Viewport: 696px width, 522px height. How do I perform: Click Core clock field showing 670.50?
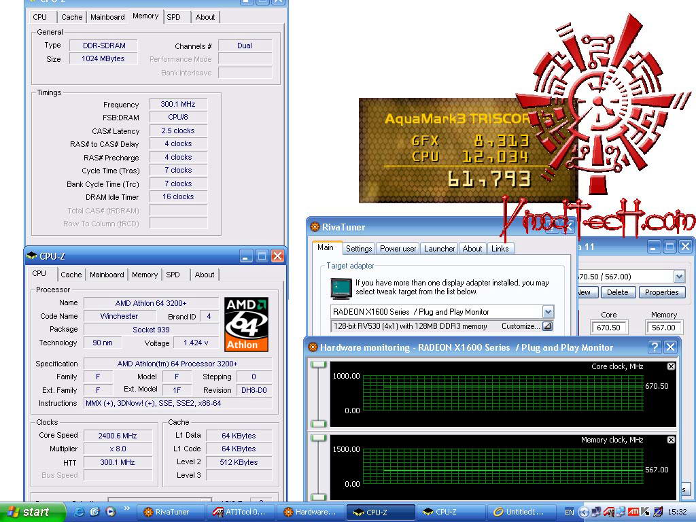pyautogui.click(x=608, y=328)
